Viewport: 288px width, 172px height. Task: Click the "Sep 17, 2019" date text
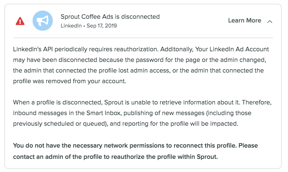(102, 26)
